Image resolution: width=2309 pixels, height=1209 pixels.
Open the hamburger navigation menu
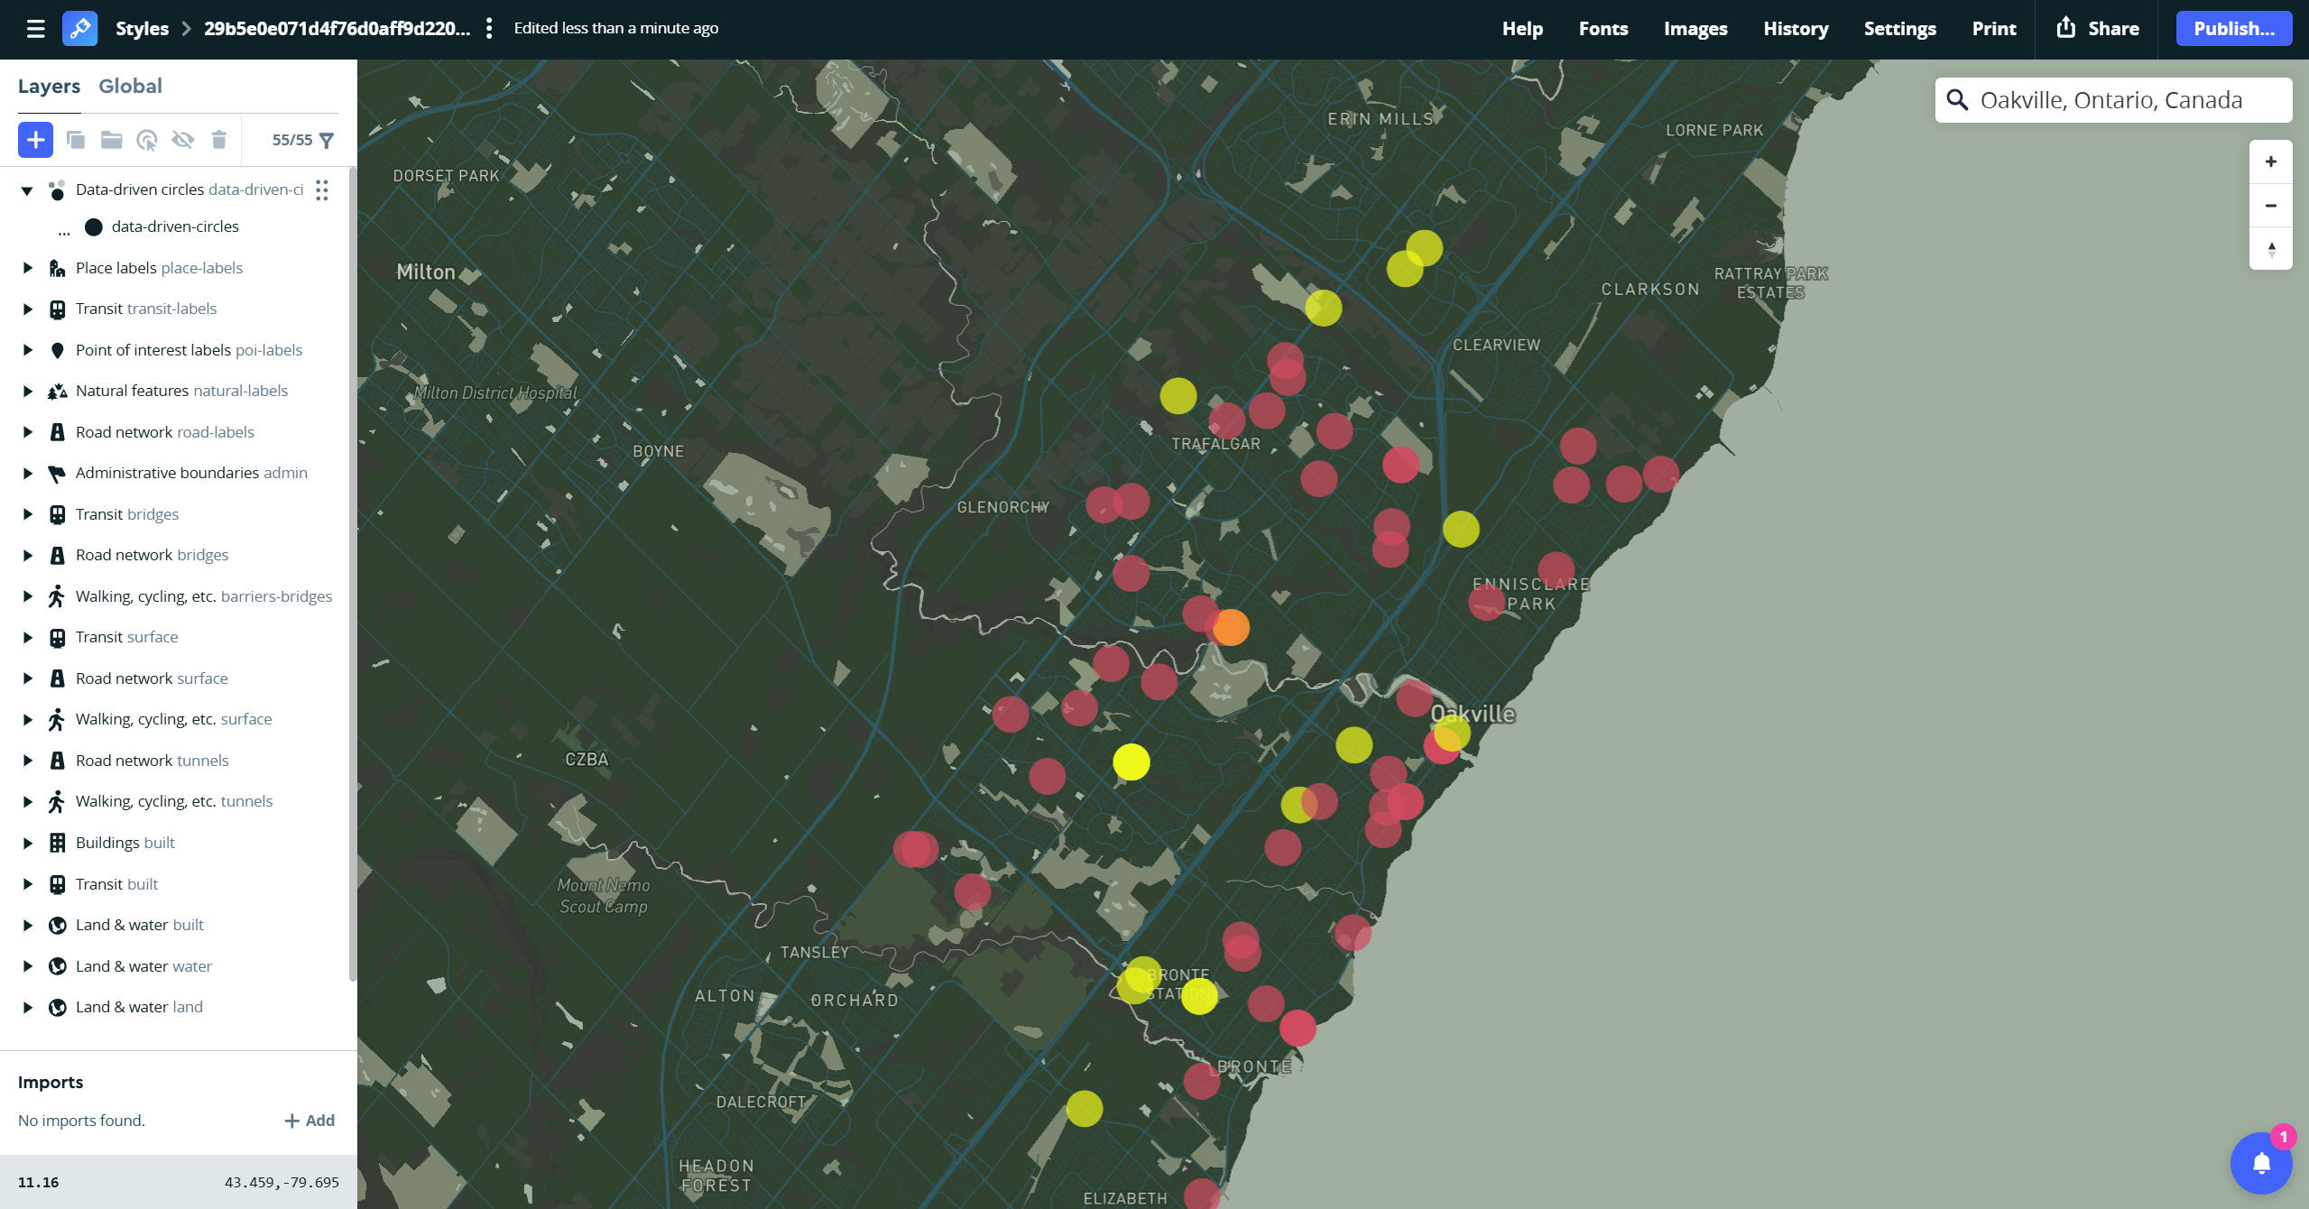[34, 28]
